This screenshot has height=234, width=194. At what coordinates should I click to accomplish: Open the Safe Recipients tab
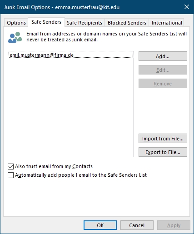coord(85,23)
